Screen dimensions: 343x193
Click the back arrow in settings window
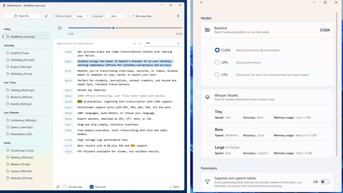click(202, 2)
